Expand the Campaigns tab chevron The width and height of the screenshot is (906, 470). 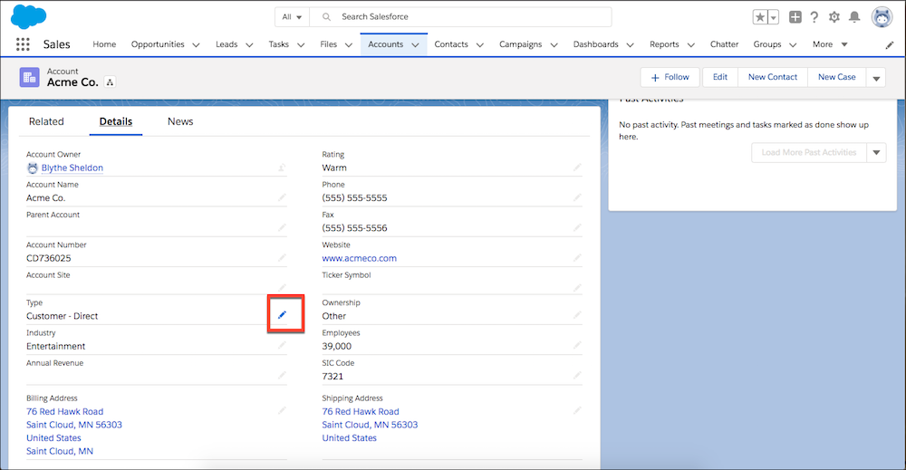click(554, 45)
